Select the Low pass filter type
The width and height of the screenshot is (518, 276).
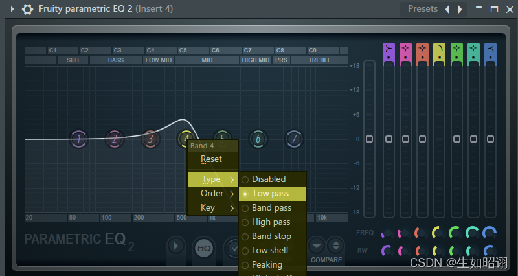(x=272, y=194)
